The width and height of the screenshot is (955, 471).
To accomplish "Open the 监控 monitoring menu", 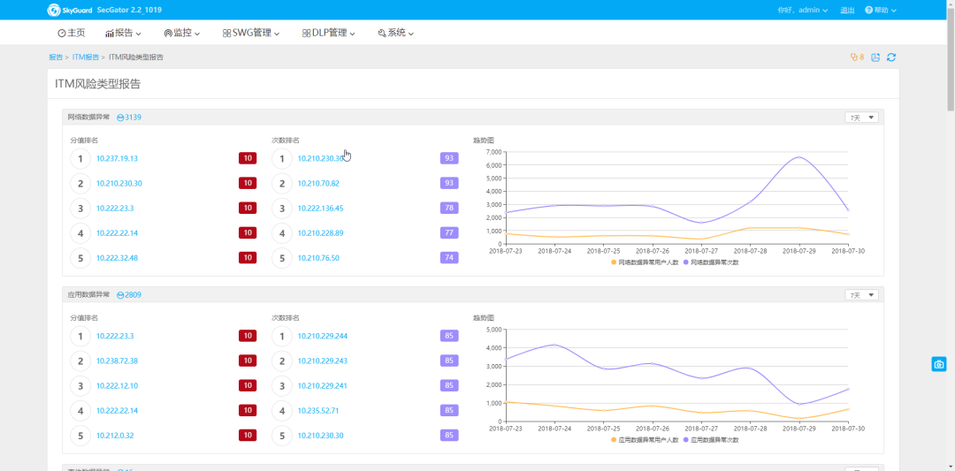I will click(x=182, y=33).
